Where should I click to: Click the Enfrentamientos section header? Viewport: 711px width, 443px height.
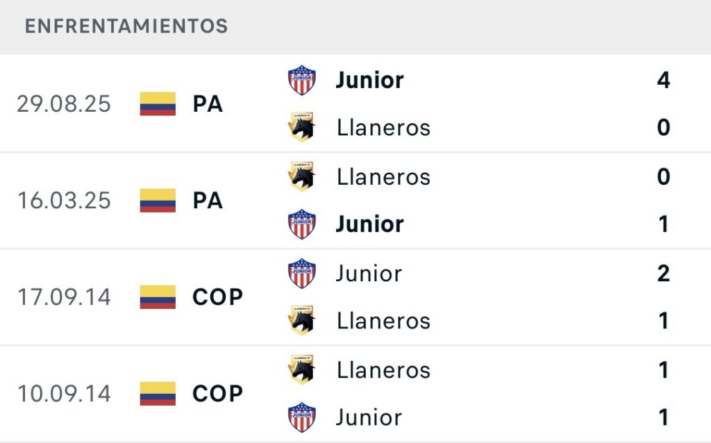(126, 26)
